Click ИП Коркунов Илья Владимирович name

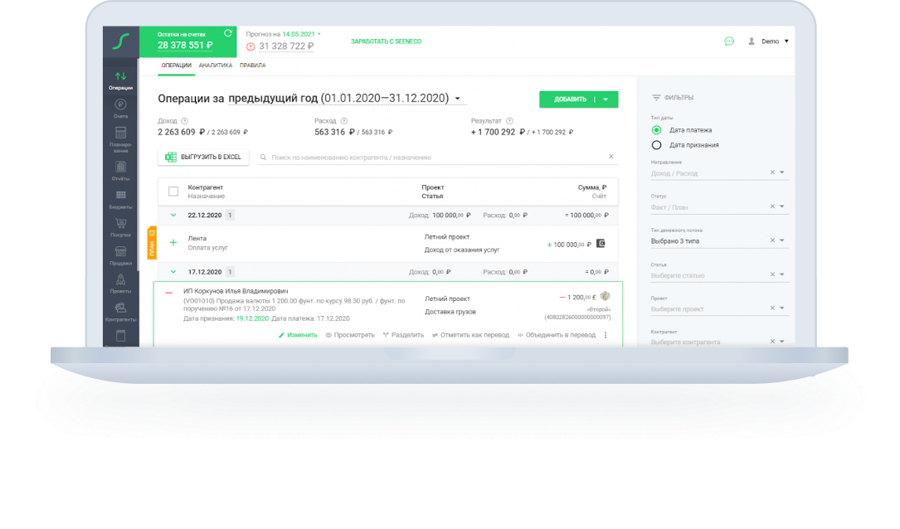coord(236,292)
